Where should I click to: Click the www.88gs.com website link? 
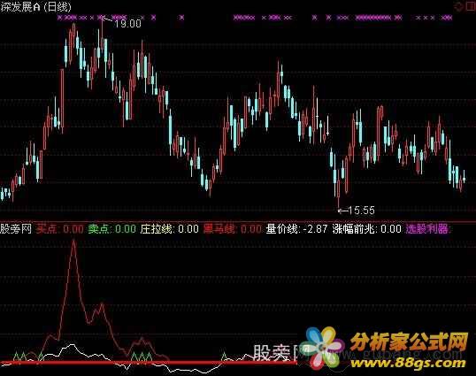tap(408, 363)
